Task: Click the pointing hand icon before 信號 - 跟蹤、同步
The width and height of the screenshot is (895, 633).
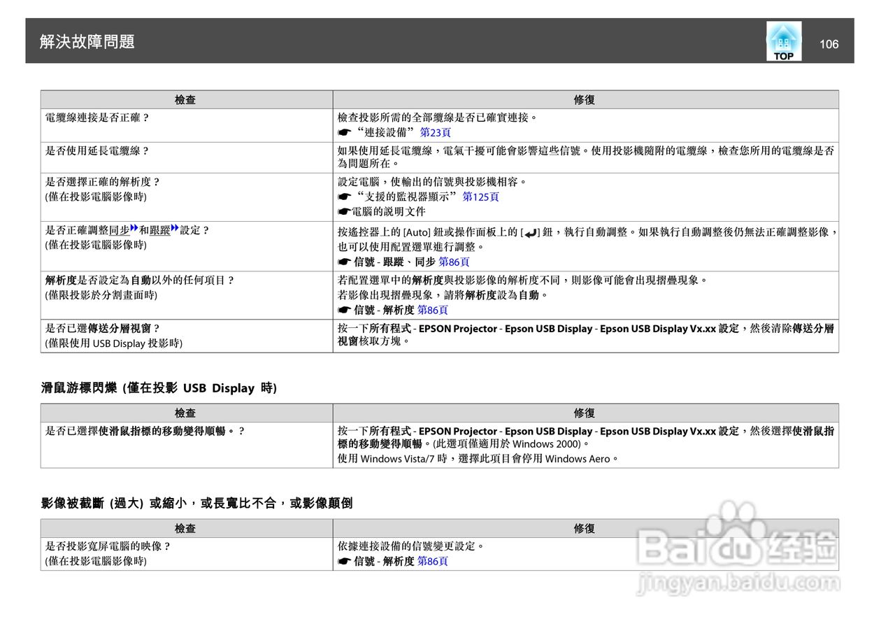Action: (343, 262)
